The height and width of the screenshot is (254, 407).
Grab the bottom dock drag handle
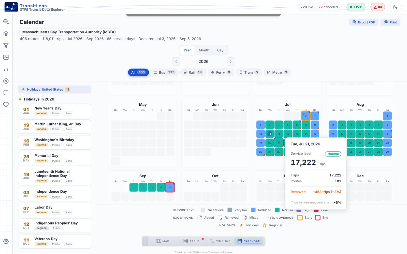point(145,241)
